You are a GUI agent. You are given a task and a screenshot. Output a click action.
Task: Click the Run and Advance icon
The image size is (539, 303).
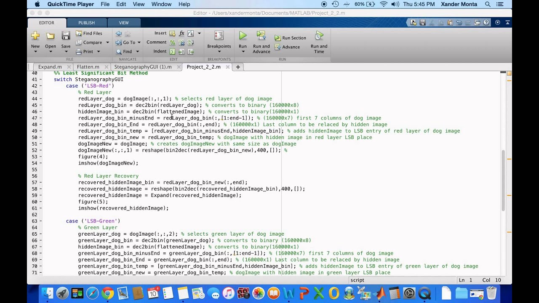click(261, 36)
